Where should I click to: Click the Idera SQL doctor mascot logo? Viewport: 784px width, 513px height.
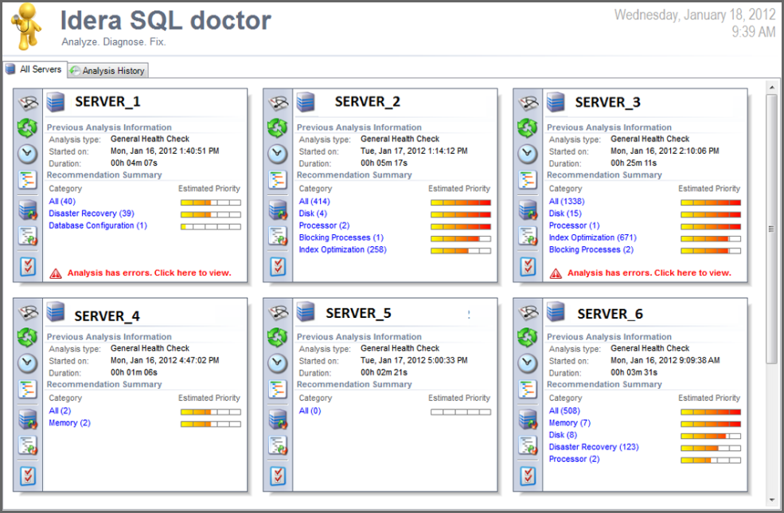(28, 26)
